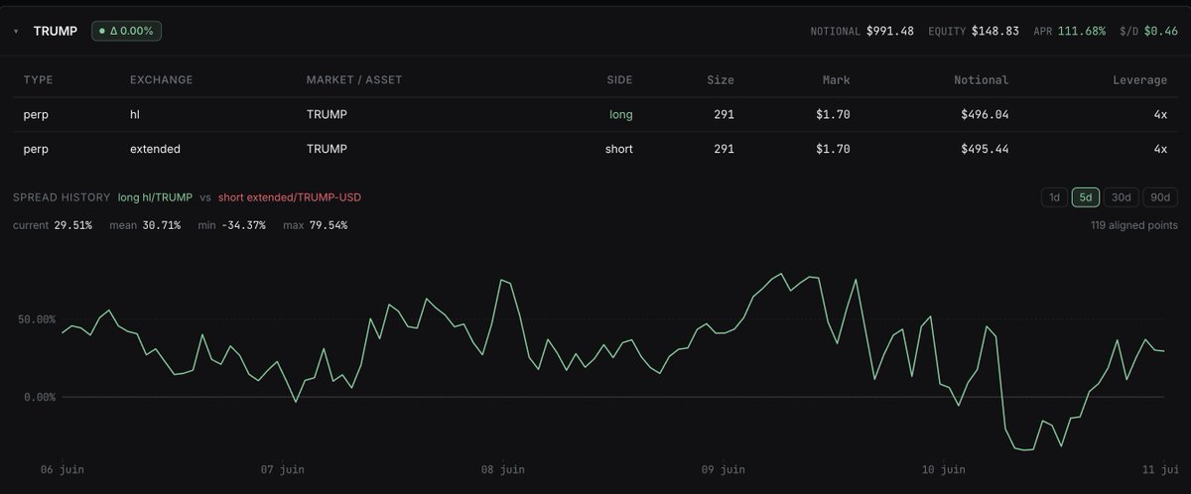This screenshot has width=1191, height=494.
Task: Click the long hl/TRUMP legend
Action: point(154,197)
